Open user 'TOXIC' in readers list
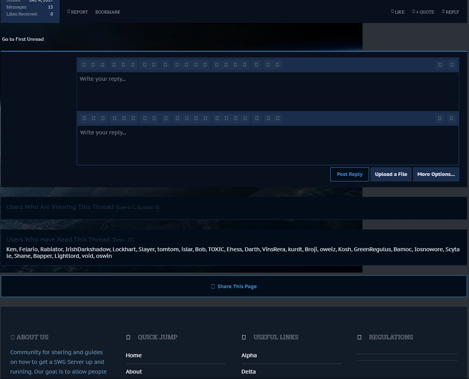469x379 pixels. [x=216, y=249]
